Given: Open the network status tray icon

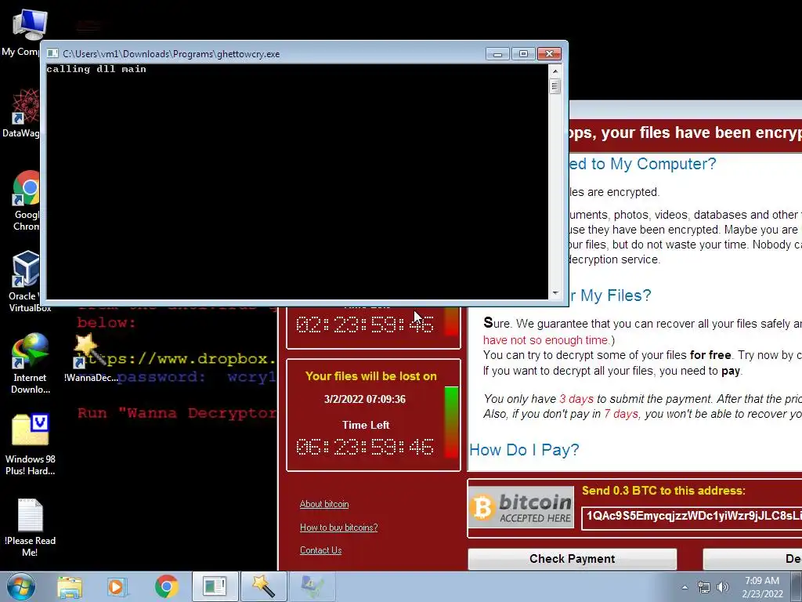Looking at the screenshot, I should (x=704, y=588).
